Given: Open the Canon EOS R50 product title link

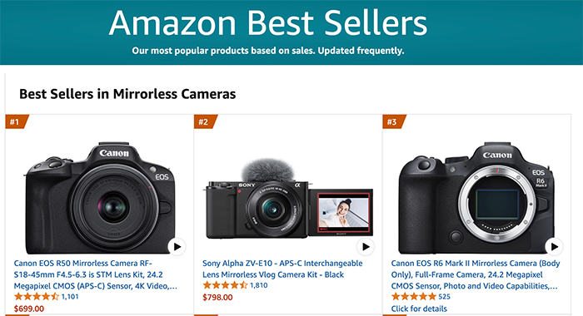Looking at the screenshot, I should 96,274.
